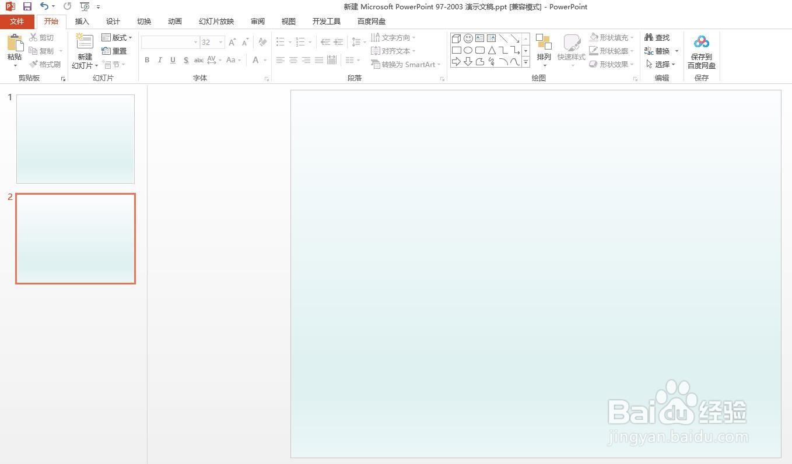Toggle underline formatting

click(x=173, y=60)
